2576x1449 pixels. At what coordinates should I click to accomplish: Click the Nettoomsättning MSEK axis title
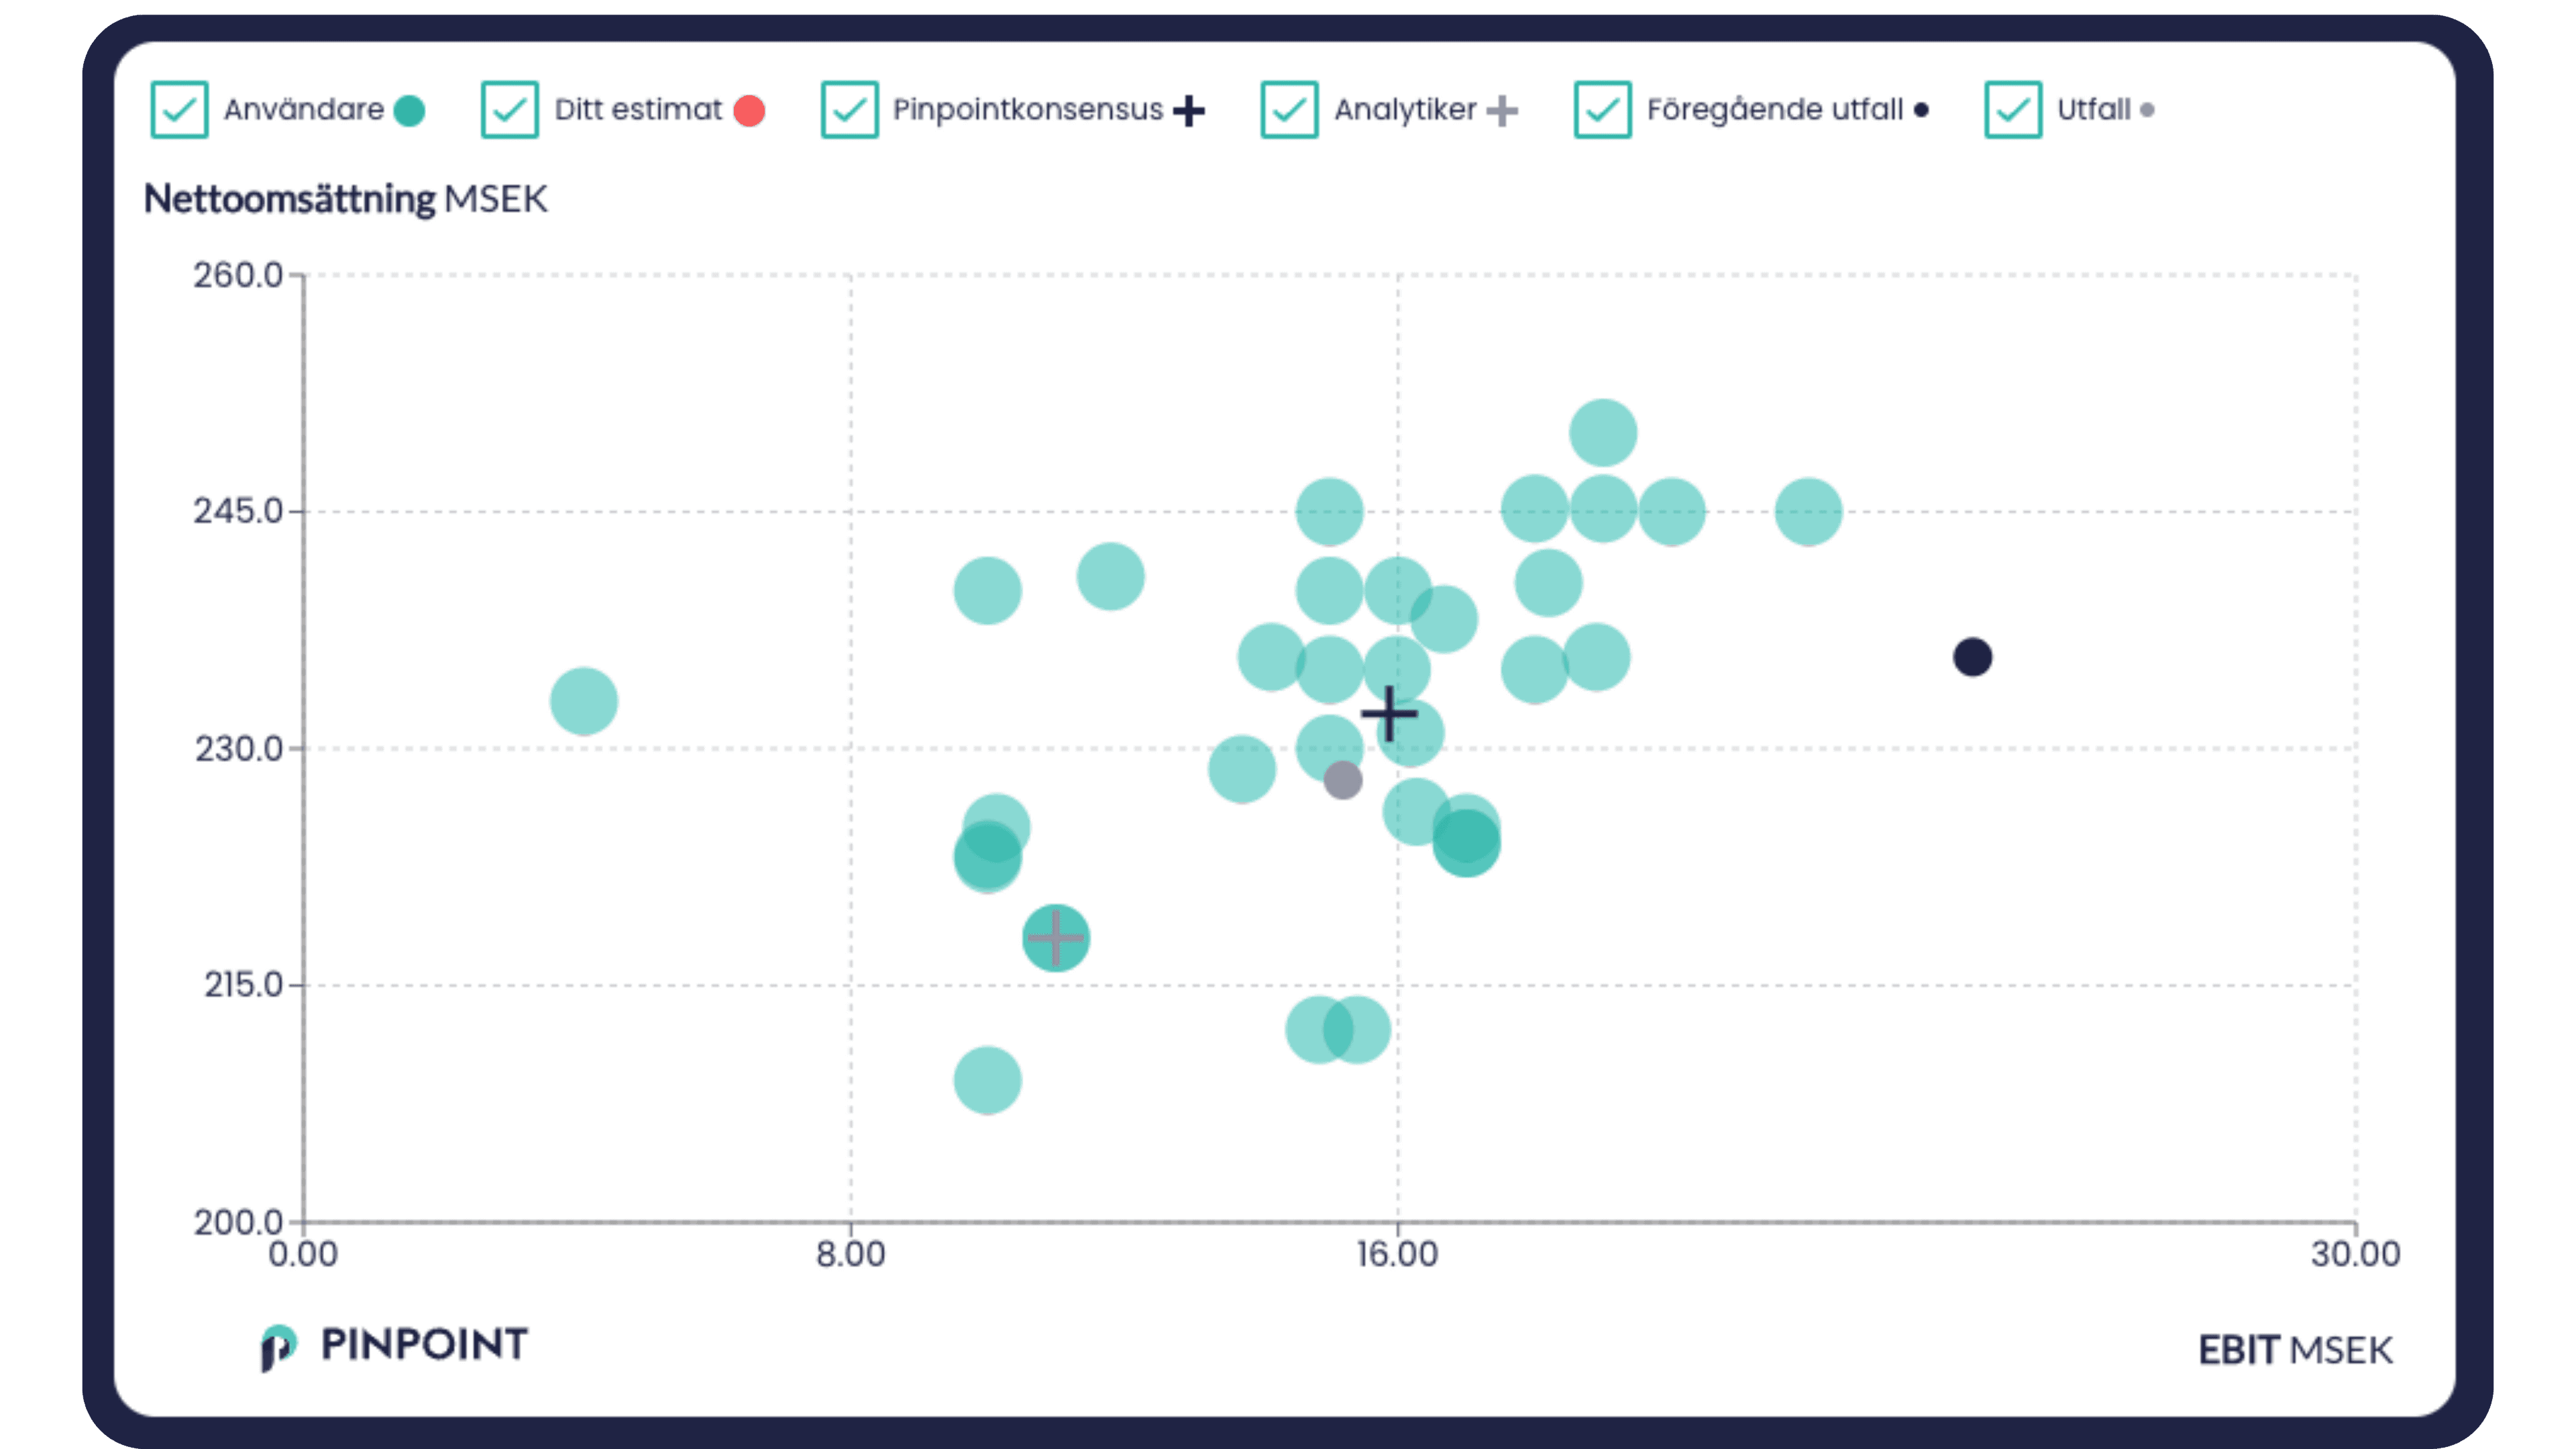[x=346, y=199]
